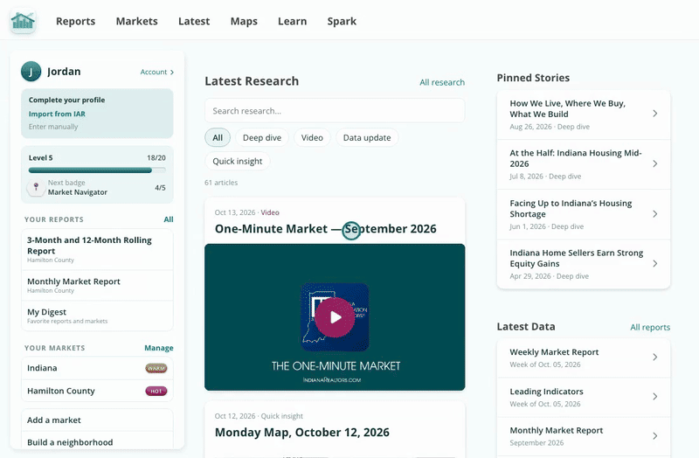Viewport: 699px width, 458px height.
Task: Open the All research link
Action: pyautogui.click(x=442, y=82)
